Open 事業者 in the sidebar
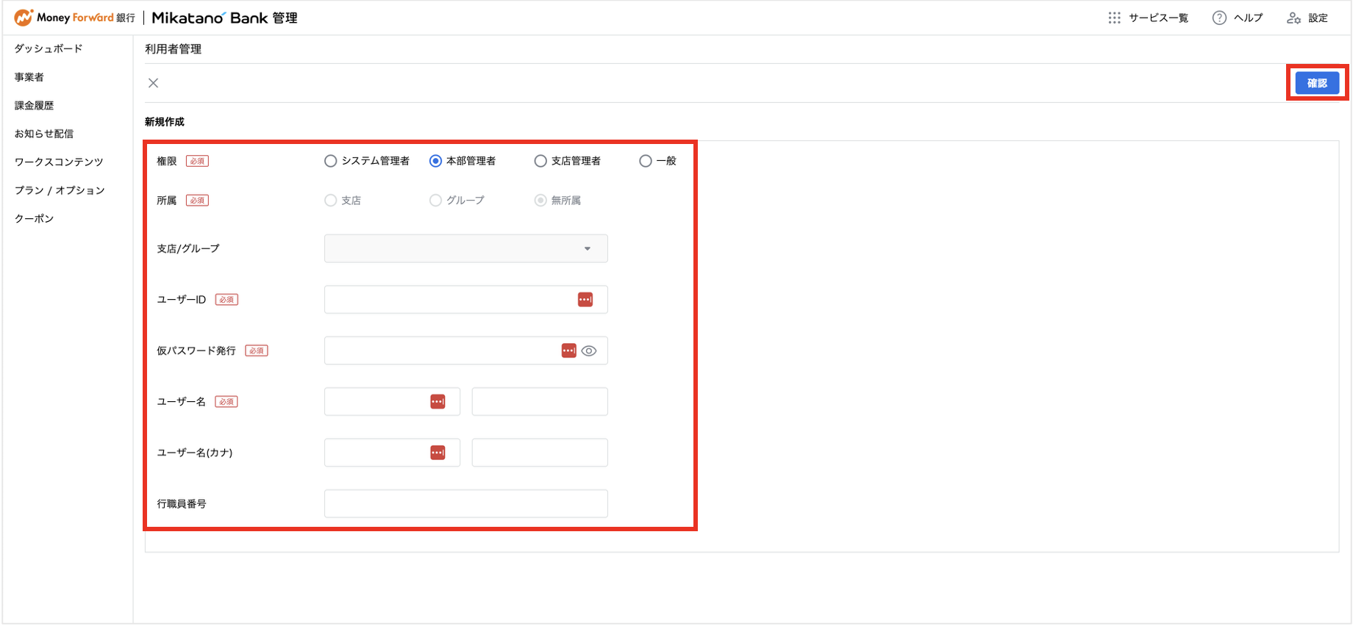1353x626 pixels. coord(29,77)
